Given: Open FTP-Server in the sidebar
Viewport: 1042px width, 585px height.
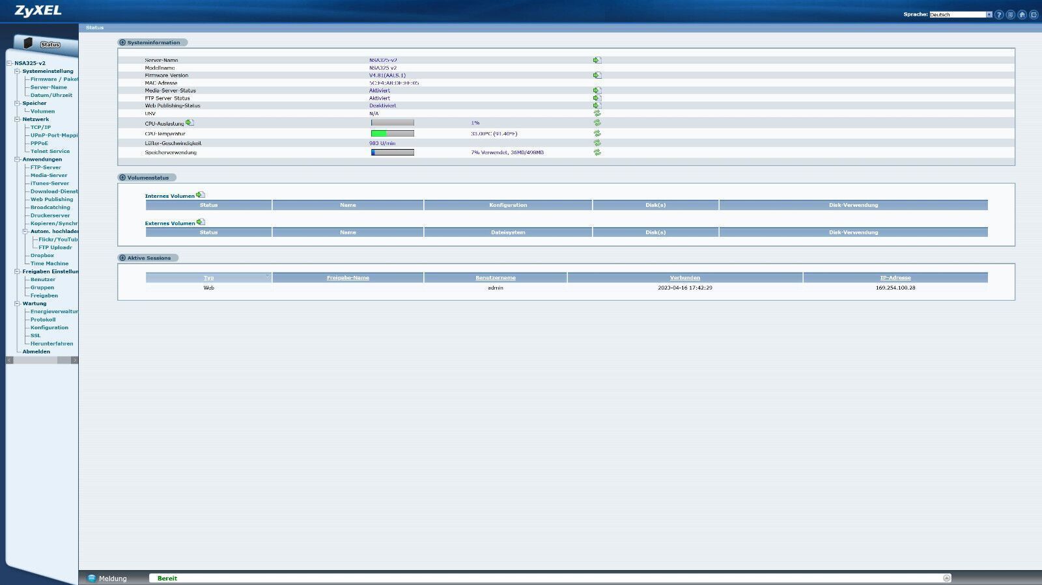Looking at the screenshot, I should coord(46,167).
